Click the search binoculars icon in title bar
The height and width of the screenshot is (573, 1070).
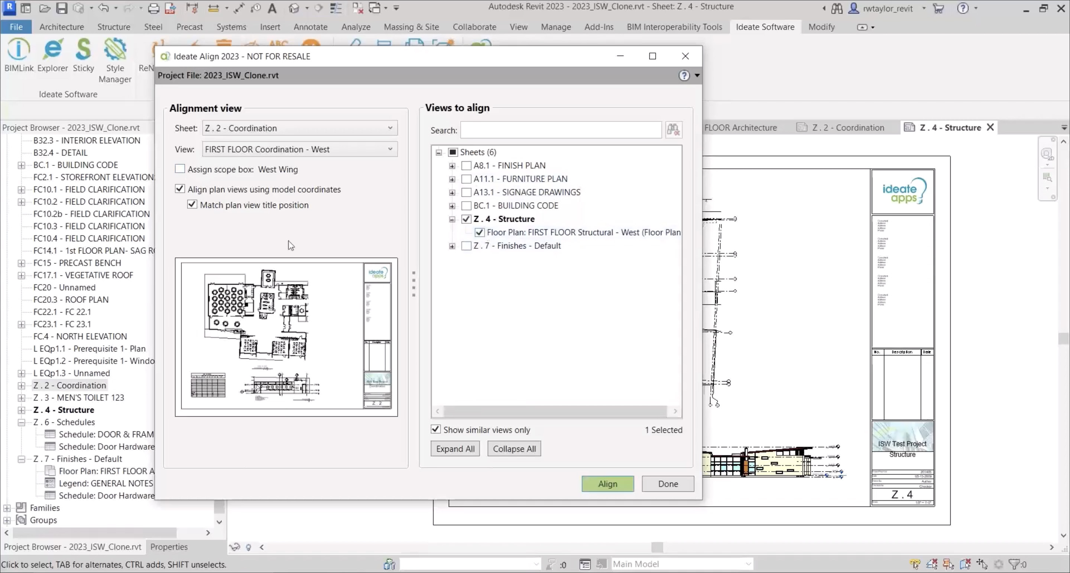pos(837,8)
